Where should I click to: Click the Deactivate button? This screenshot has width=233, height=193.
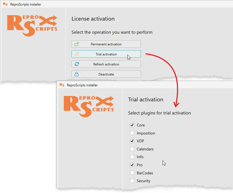click(x=106, y=74)
